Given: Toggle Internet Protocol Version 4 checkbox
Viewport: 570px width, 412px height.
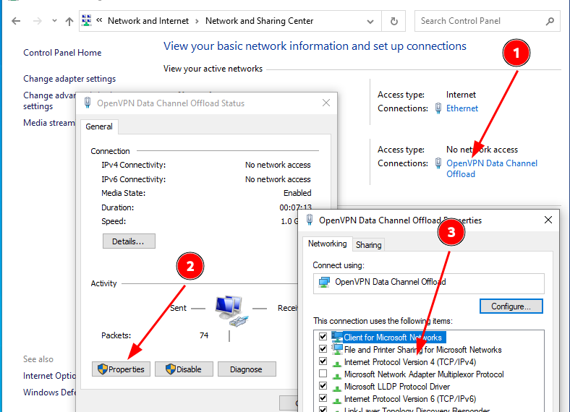Looking at the screenshot, I should 323,361.
